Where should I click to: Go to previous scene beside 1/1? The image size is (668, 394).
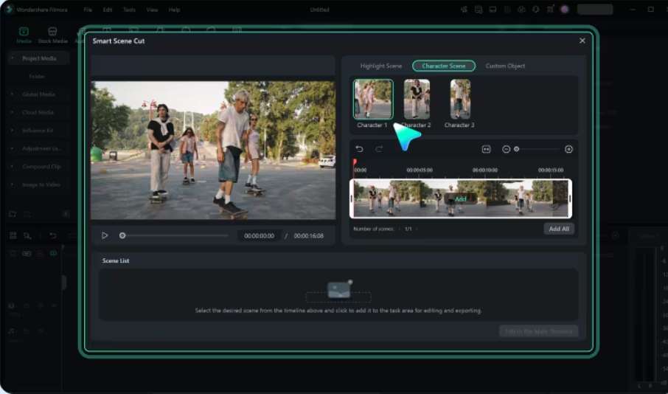399,229
